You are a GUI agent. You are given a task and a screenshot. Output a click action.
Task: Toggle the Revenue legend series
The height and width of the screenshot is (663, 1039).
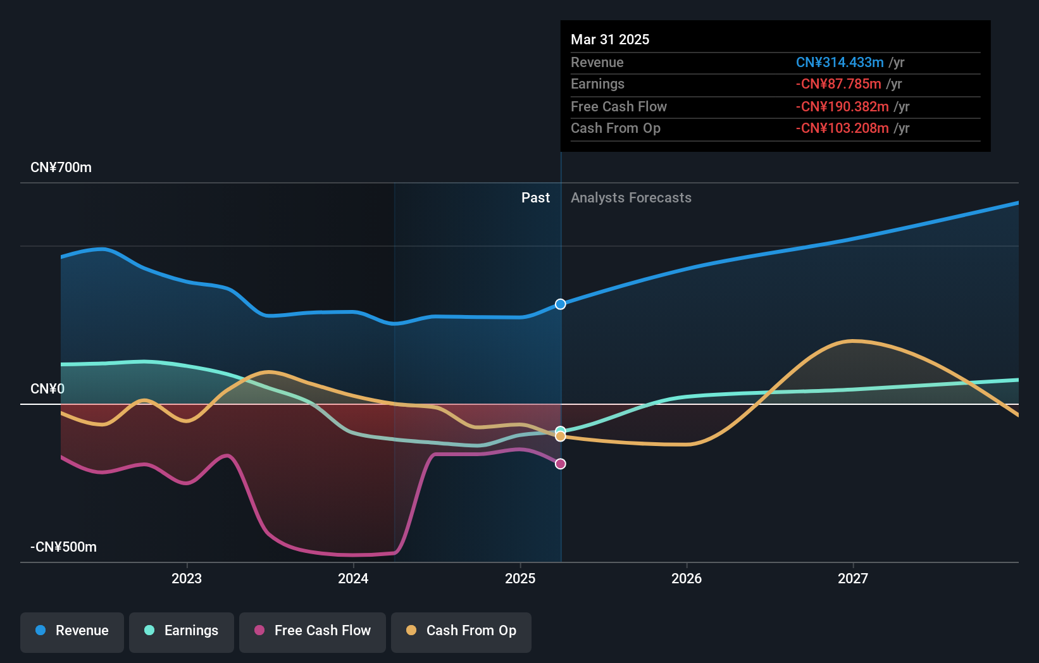[72, 632]
